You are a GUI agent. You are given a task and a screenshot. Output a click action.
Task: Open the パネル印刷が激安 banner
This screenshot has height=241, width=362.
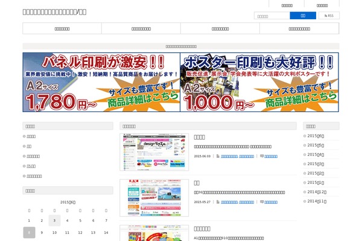click(x=101, y=83)
